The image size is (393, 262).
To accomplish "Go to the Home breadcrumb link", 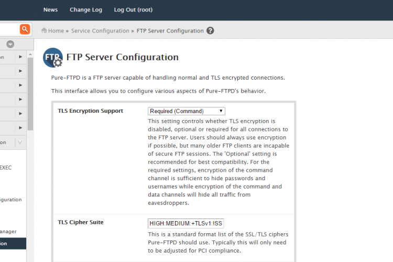I will coord(56,31).
